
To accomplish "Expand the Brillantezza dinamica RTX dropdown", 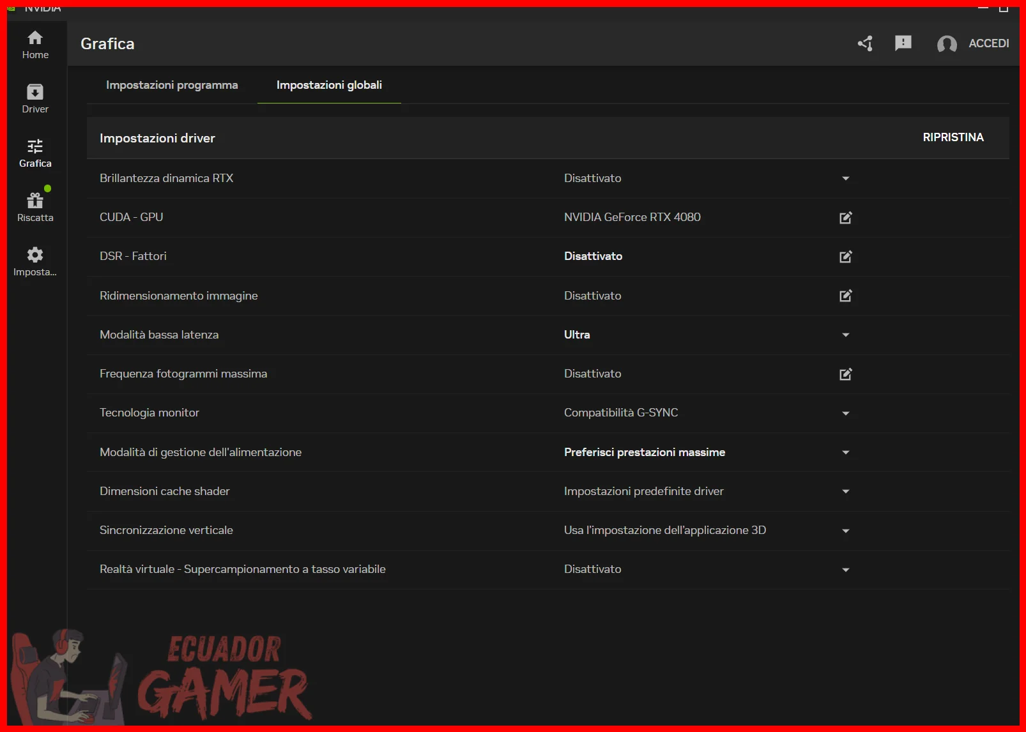I will tap(845, 178).
